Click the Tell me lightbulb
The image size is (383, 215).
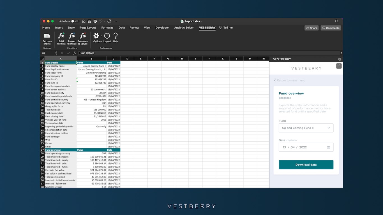(220, 28)
